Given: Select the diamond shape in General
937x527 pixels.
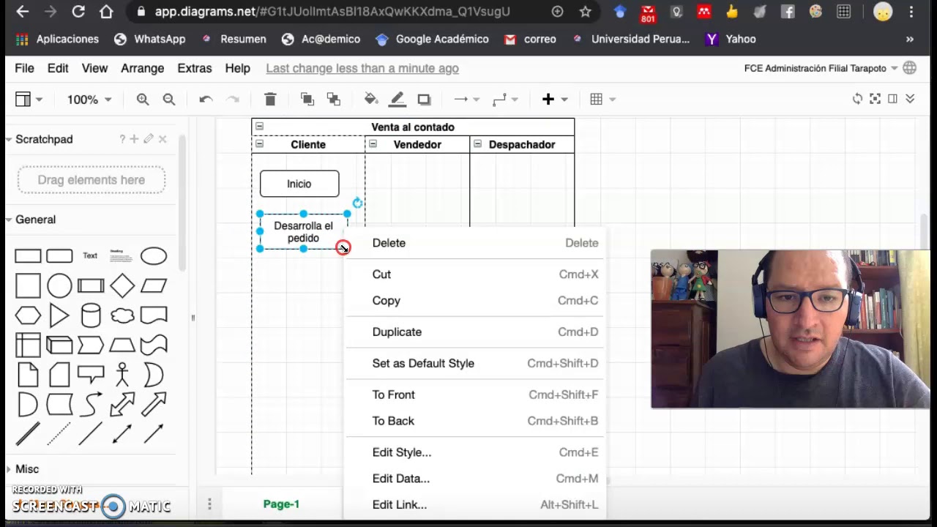Looking at the screenshot, I should coord(122,285).
